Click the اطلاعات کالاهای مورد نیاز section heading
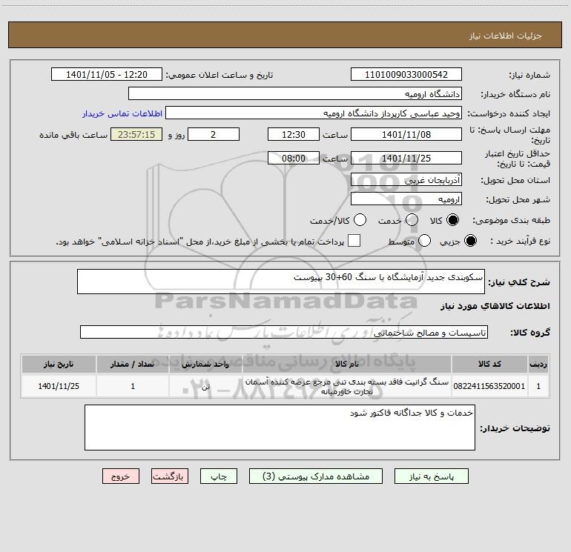The image size is (571, 552). point(495,306)
